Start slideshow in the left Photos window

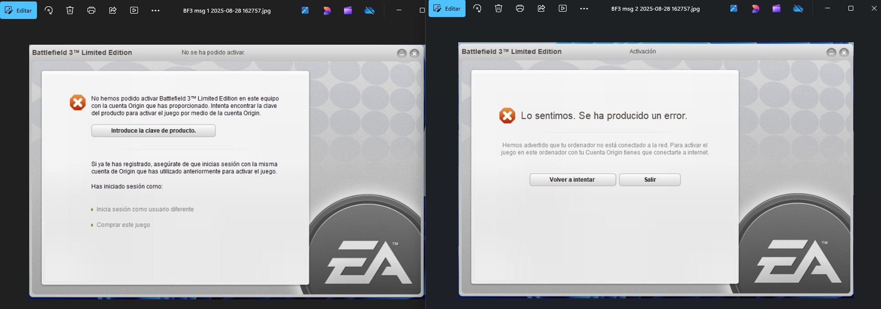coord(134,10)
